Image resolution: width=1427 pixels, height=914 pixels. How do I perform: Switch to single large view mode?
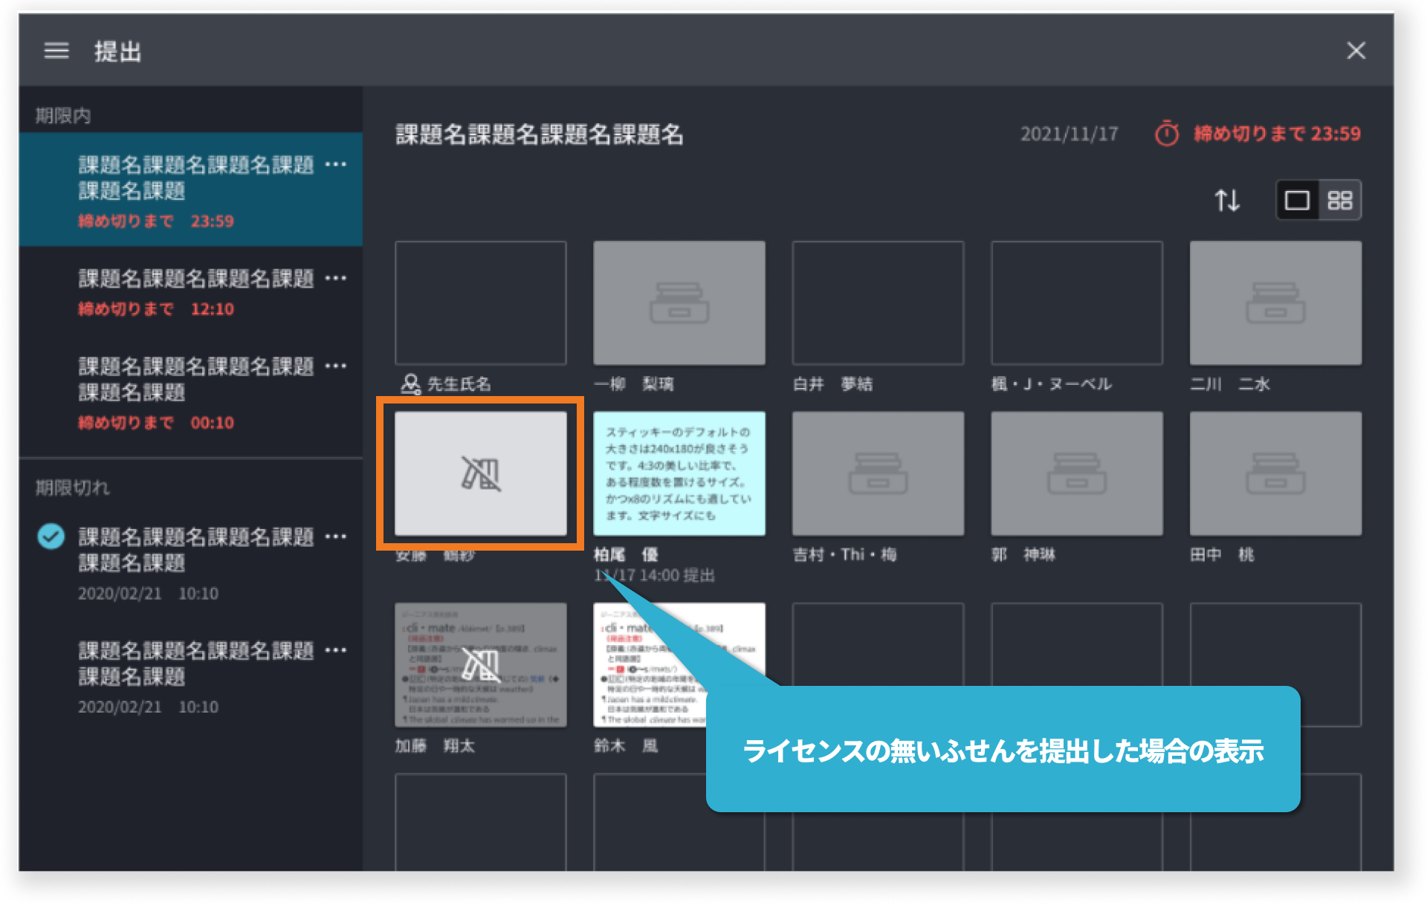point(1297,200)
